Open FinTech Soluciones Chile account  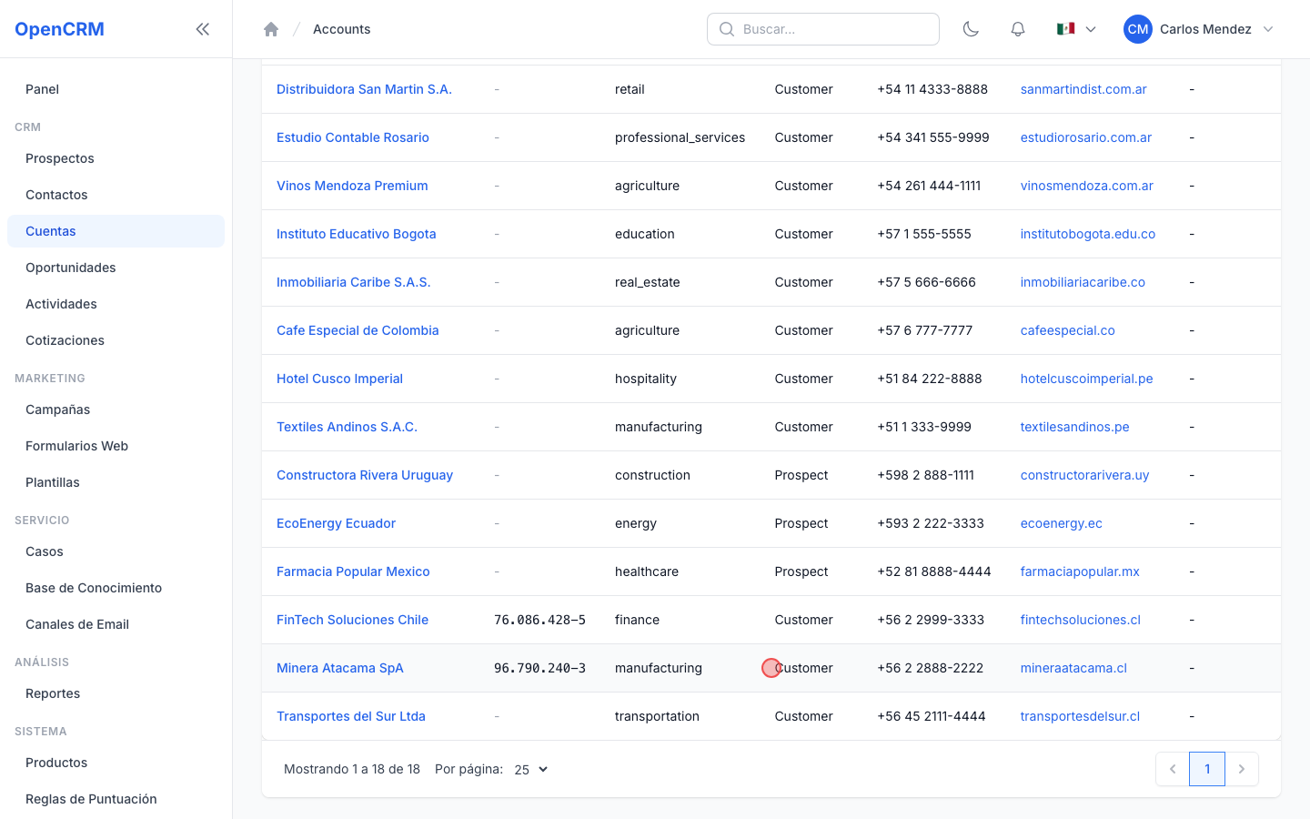352,620
